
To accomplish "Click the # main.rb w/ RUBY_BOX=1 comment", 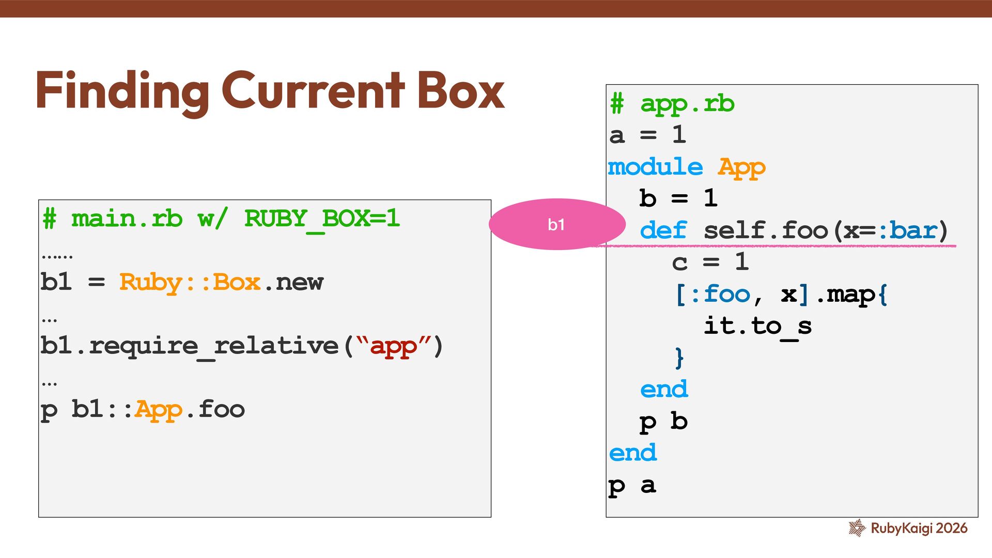I will point(221,219).
